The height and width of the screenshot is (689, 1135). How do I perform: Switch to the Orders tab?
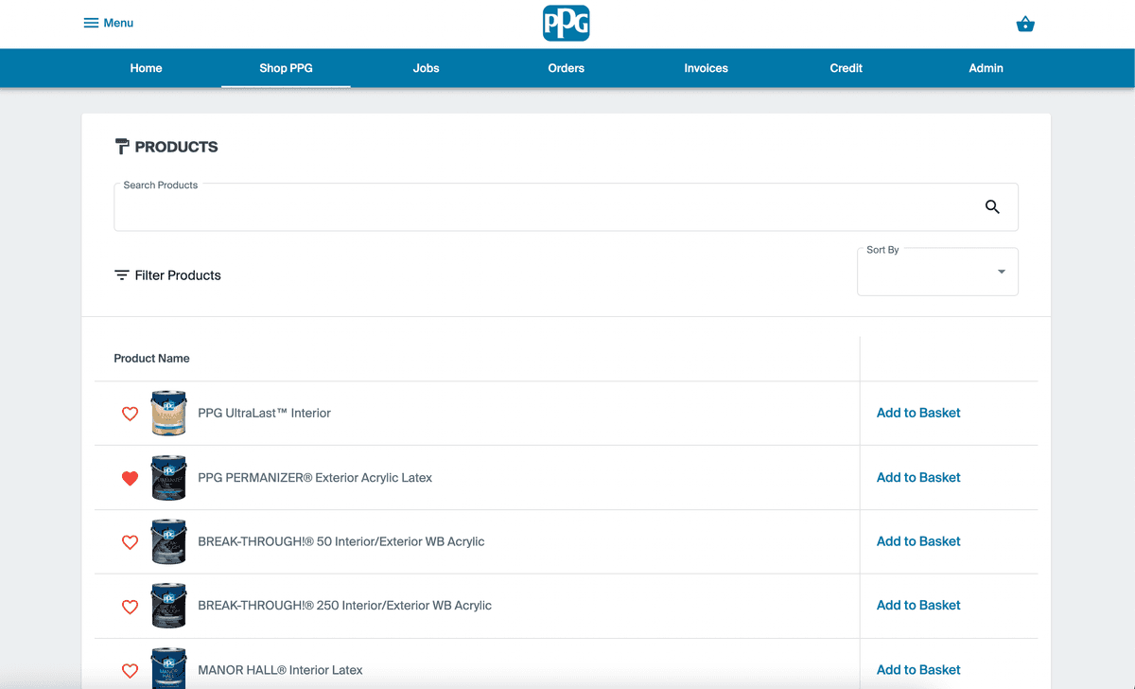(566, 67)
